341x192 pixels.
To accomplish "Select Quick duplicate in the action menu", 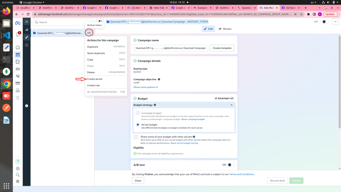I will [96, 53].
